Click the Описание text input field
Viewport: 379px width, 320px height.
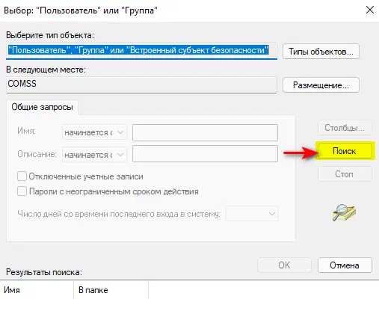point(205,154)
